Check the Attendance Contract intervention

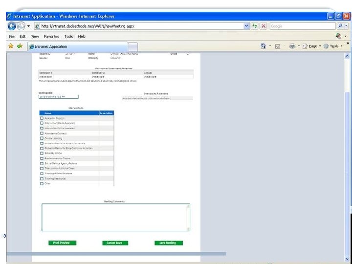point(42,133)
